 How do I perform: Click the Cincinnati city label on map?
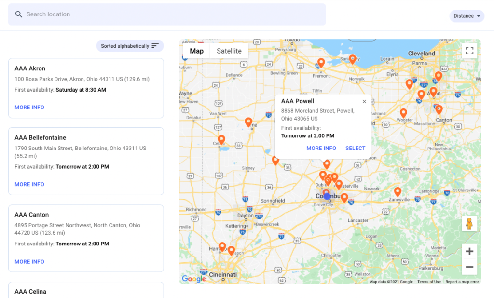coord(223,275)
